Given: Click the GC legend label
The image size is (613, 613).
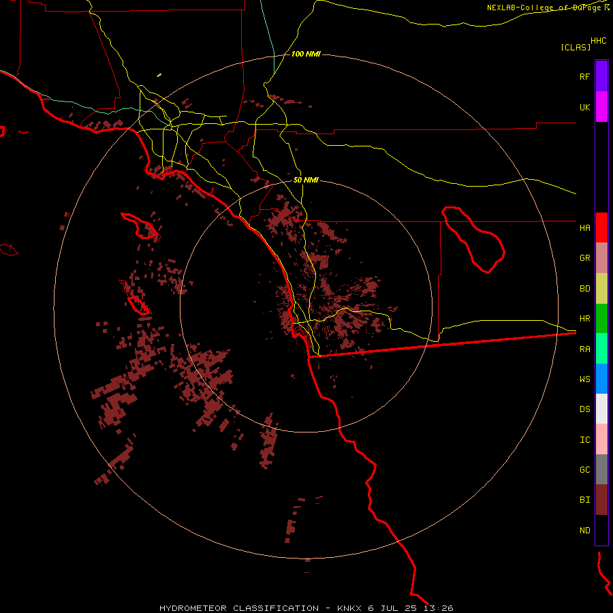Looking at the screenshot, I should point(584,469).
